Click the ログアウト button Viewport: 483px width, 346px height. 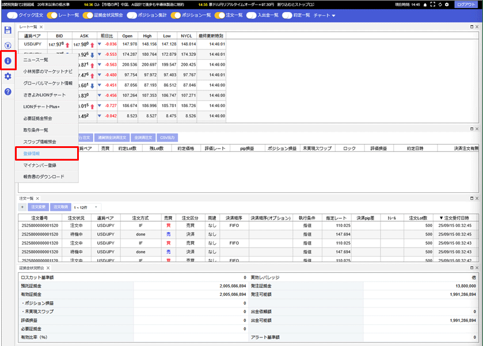465,4
